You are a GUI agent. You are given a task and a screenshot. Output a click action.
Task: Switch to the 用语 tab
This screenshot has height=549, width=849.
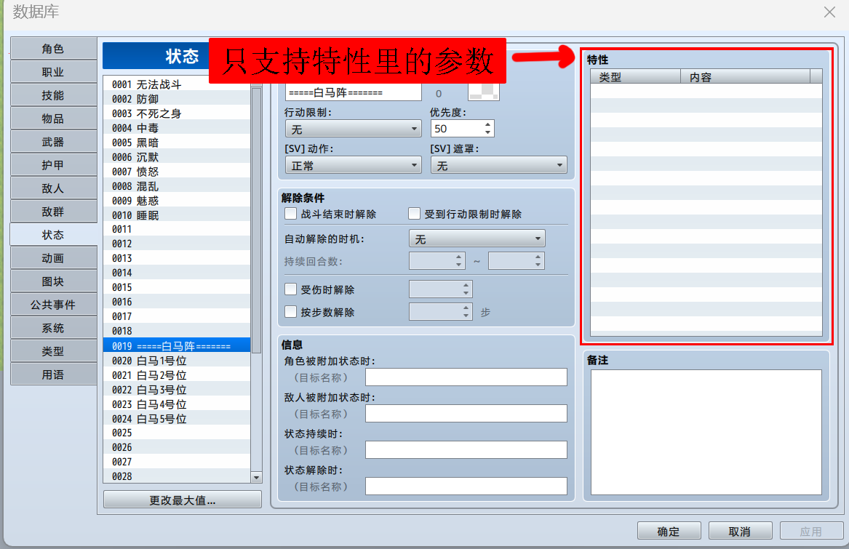point(53,374)
